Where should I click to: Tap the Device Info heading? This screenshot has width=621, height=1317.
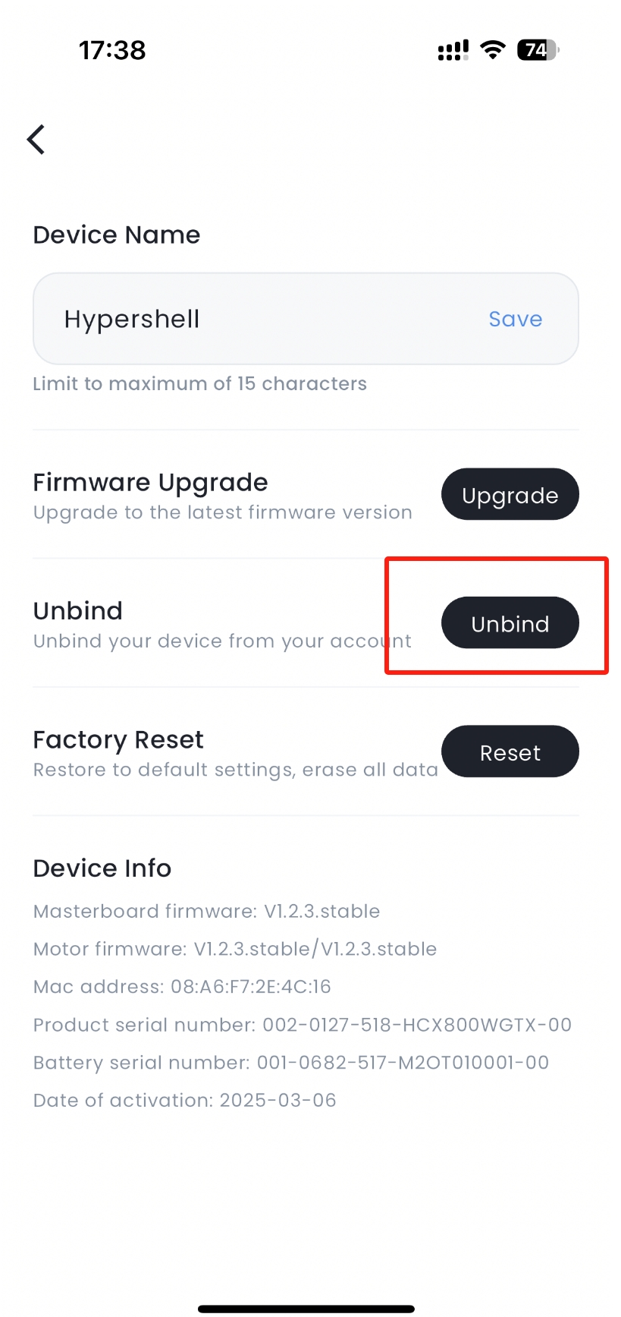click(x=102, y=868)
